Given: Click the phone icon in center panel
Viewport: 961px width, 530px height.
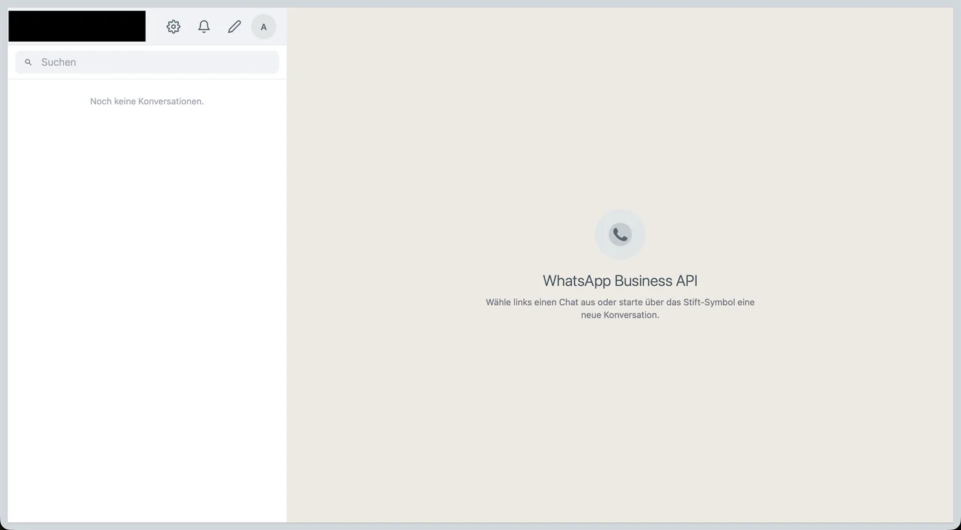Looking at the screenshot, I should (620, 234).
